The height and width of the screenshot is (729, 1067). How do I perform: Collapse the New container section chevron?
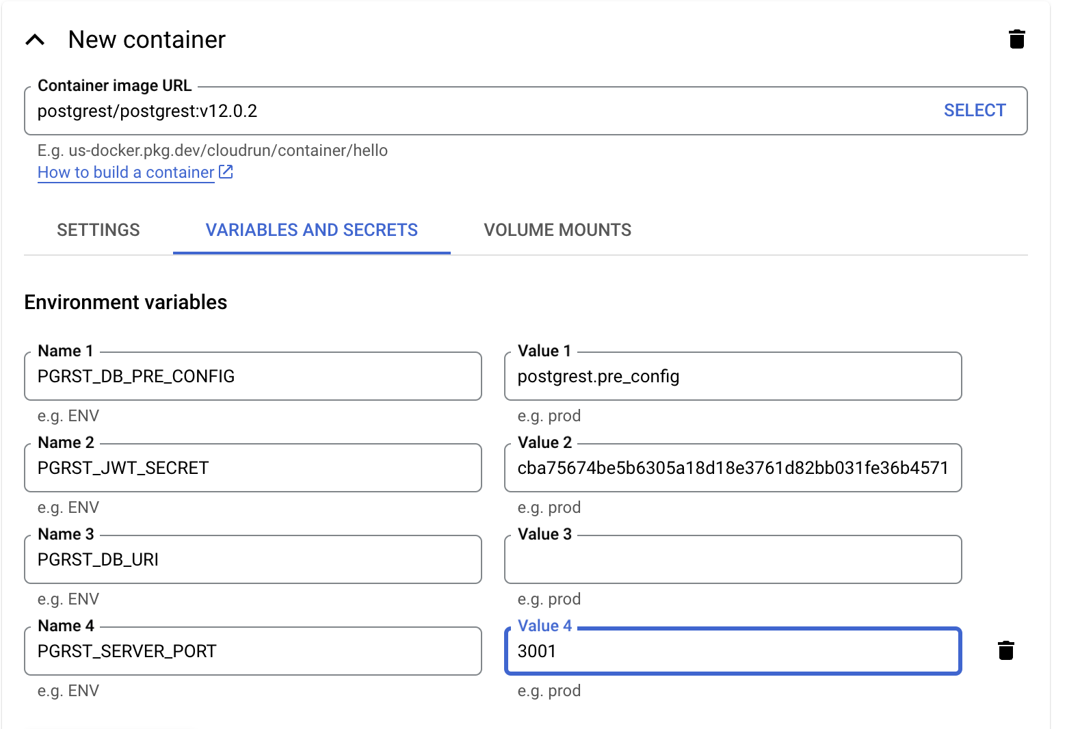click(x=35, y=40)
